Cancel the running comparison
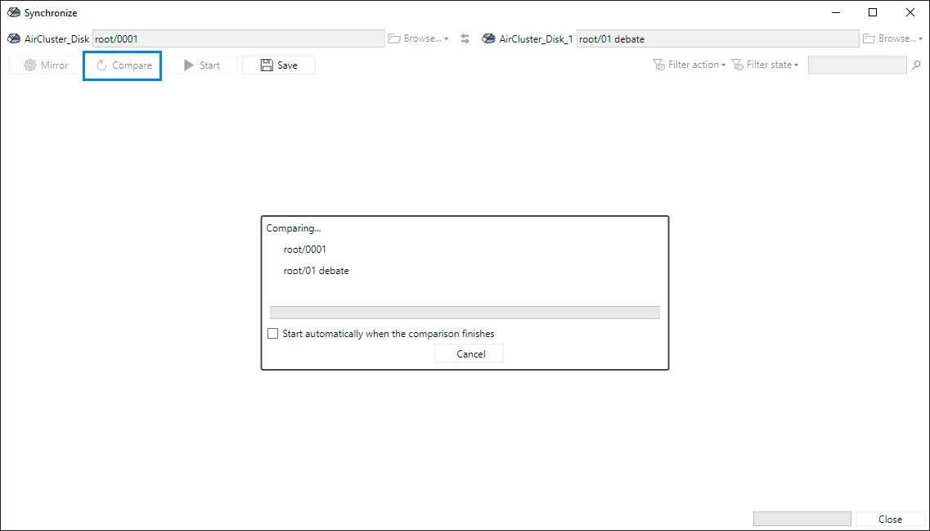The width and height of the screenshot is (930, 531). (x=469, y=353)
